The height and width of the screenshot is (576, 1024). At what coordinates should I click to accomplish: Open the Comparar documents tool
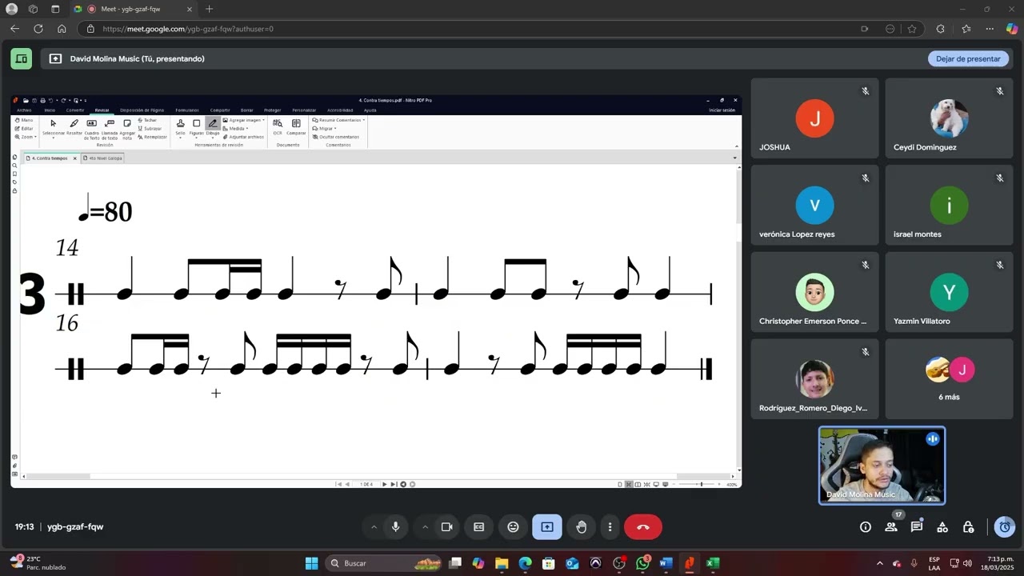coord(296,127)
